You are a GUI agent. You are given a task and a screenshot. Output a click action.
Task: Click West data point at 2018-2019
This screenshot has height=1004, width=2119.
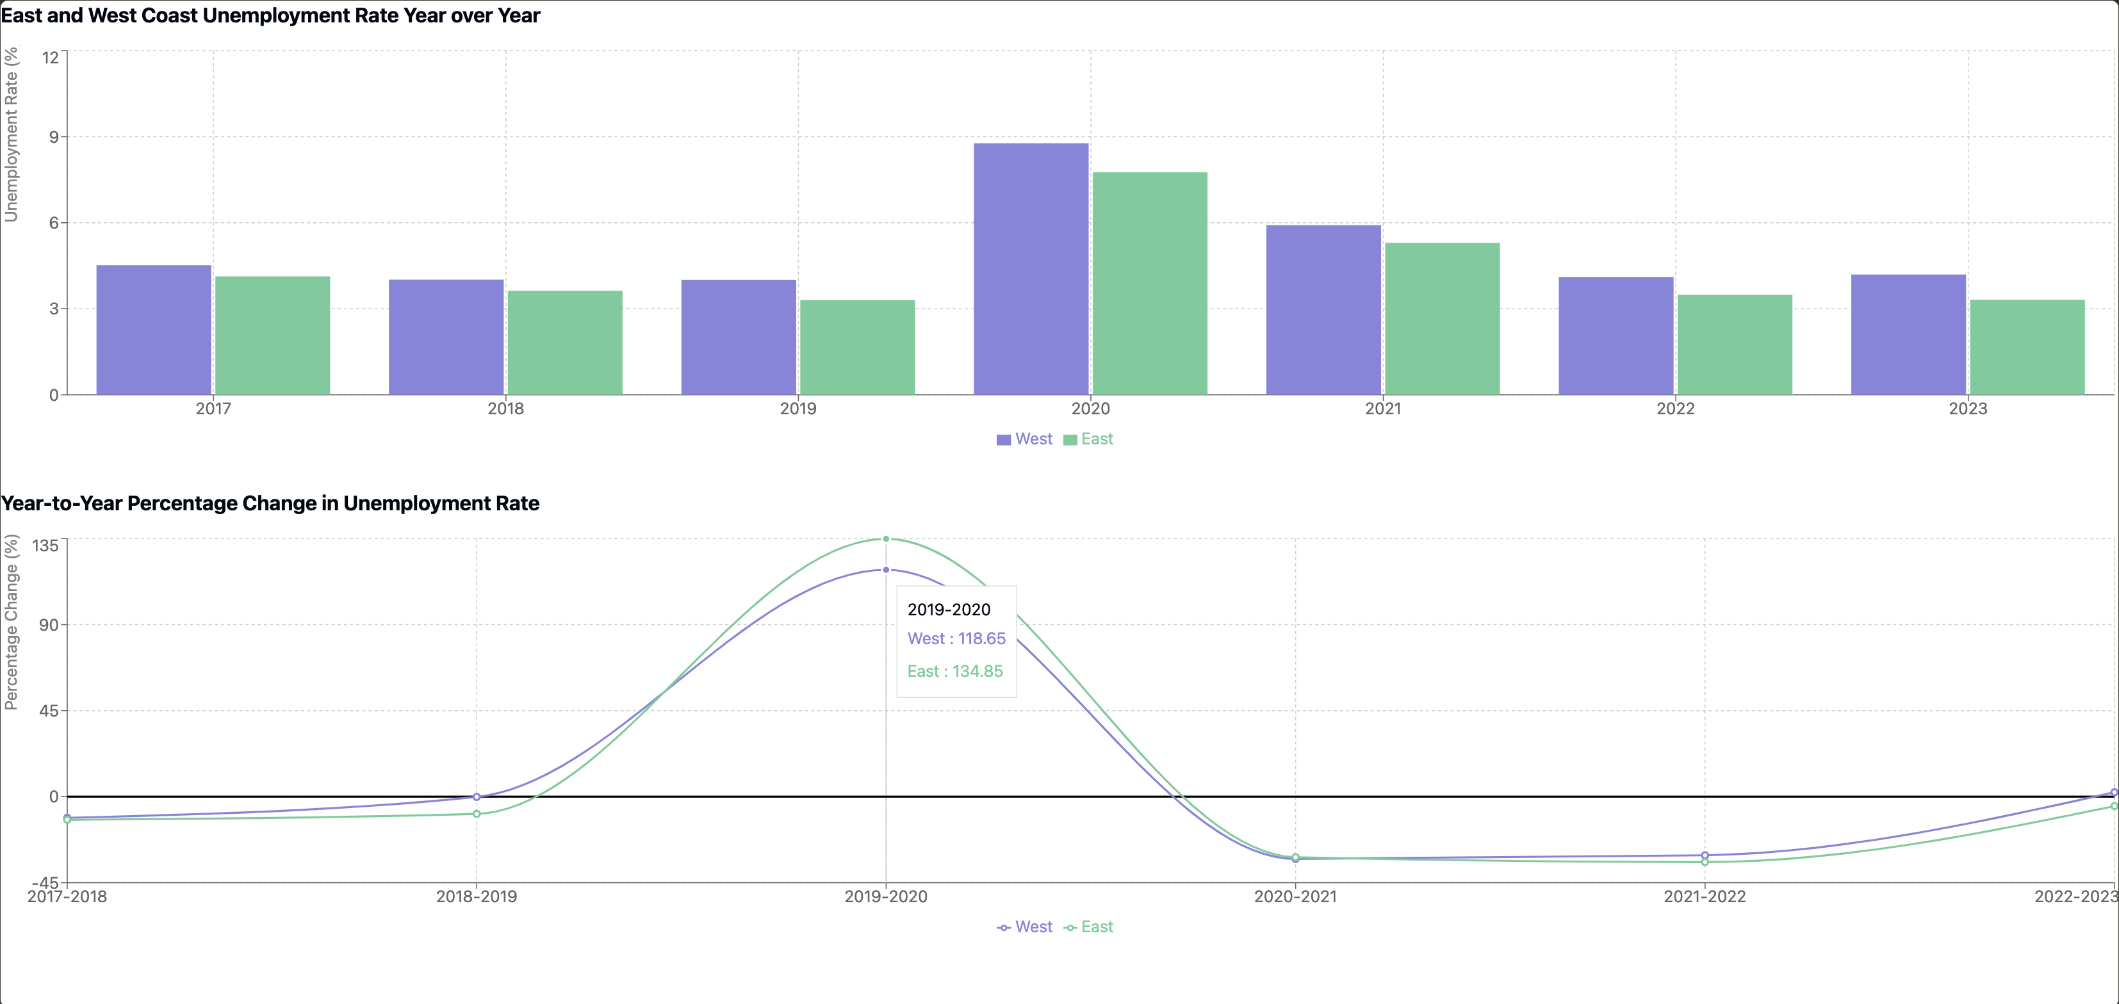477,797
